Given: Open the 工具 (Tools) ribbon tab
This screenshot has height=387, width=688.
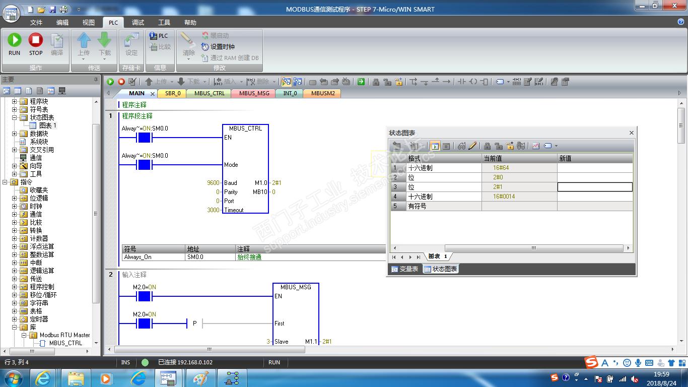Looking at the screenshot, I should pyautogui.click(x=164, y=23).
